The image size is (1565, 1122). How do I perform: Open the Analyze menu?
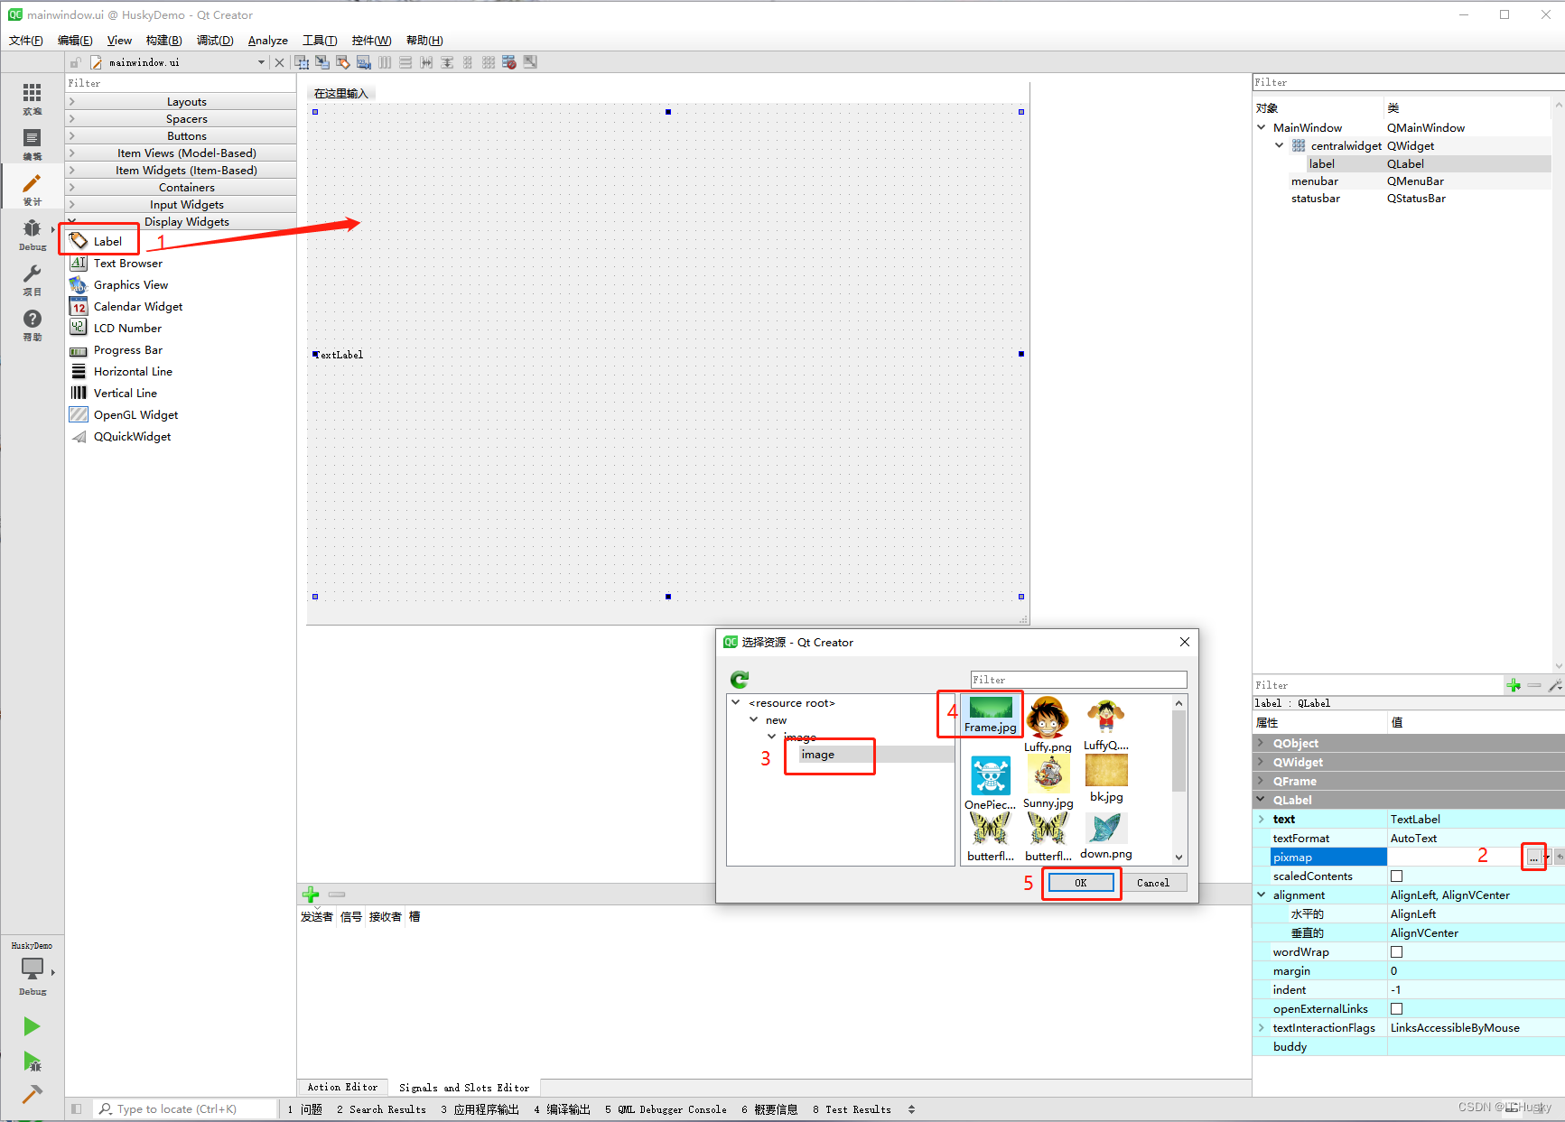click(x=268, y=40)
